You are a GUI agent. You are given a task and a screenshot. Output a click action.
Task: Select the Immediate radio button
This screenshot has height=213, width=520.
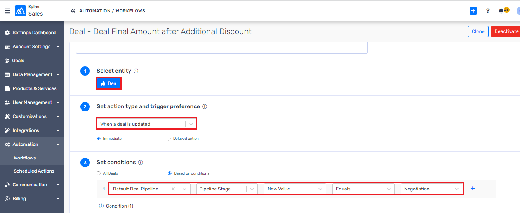99,139
